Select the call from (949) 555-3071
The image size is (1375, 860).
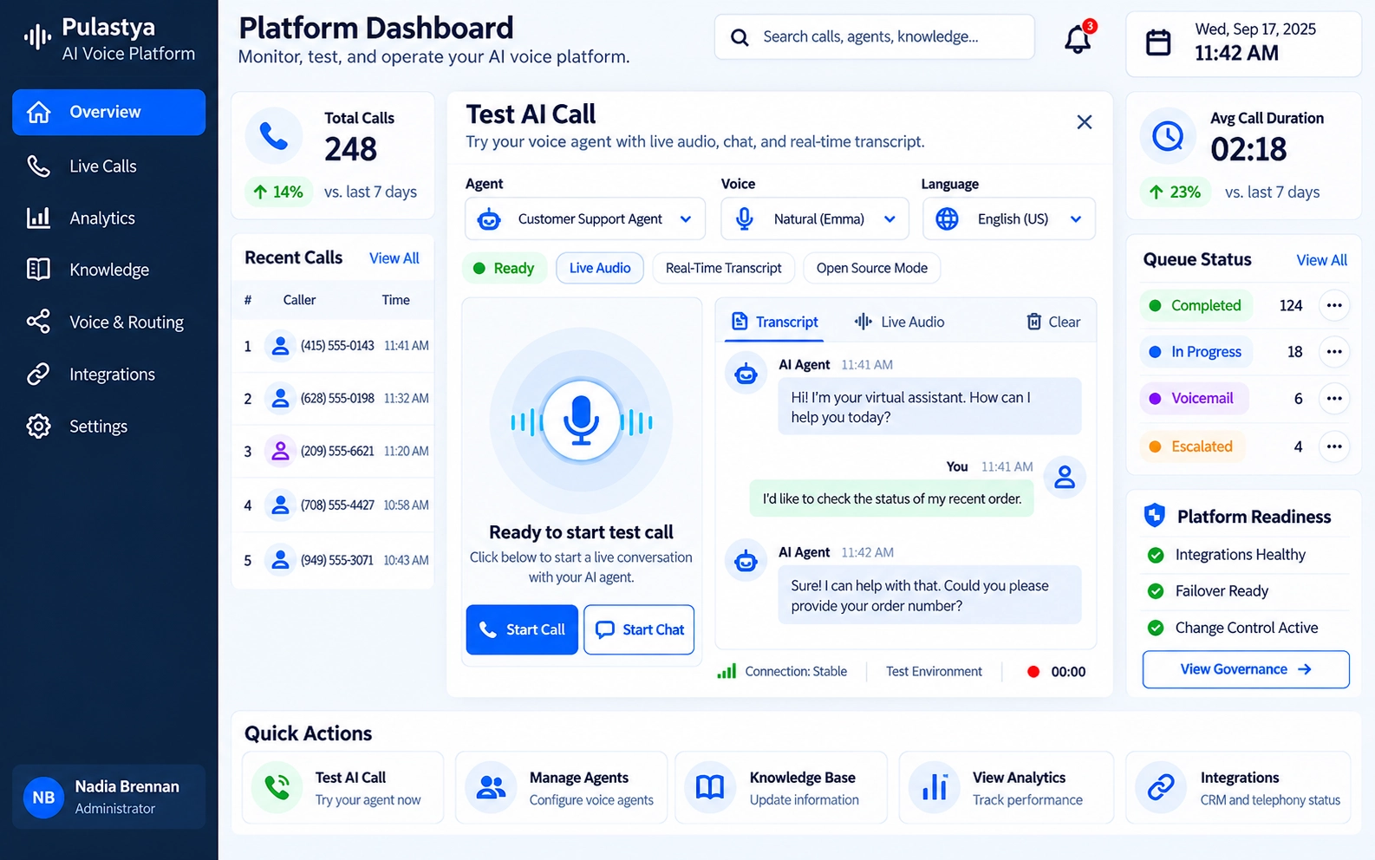coord(333,560)
